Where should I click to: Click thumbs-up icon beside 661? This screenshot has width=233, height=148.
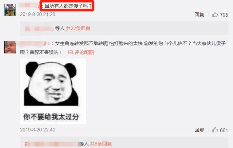pyautogui.click(x=215, y=130)
